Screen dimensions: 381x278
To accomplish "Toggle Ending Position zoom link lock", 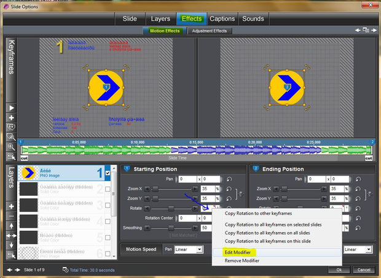I will point(370,194).
